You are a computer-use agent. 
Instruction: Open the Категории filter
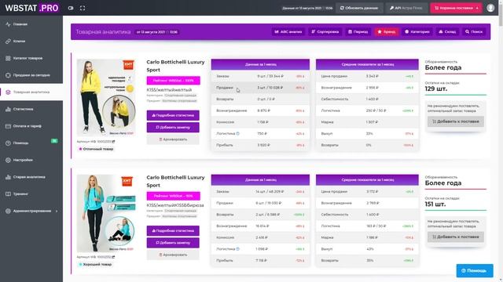pyautogui.click(x=417, y=31)
